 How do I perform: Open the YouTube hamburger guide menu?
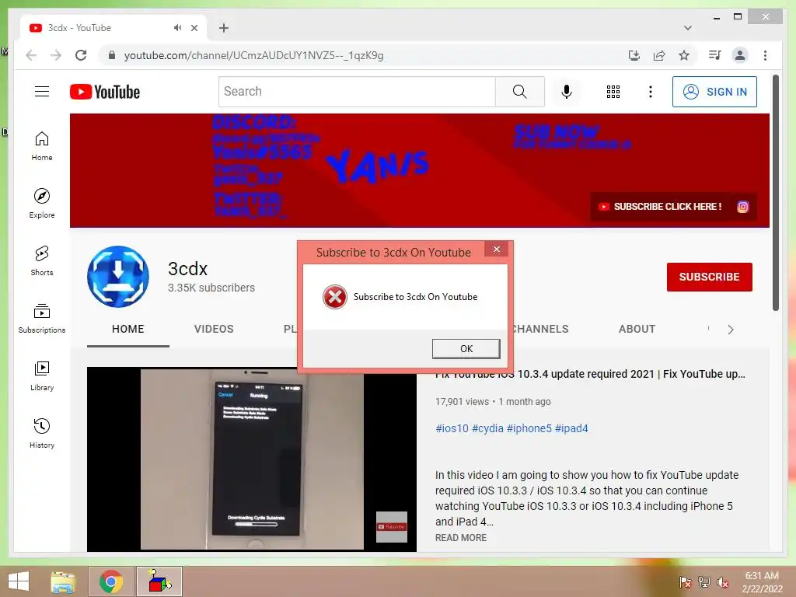pos(42,92)
